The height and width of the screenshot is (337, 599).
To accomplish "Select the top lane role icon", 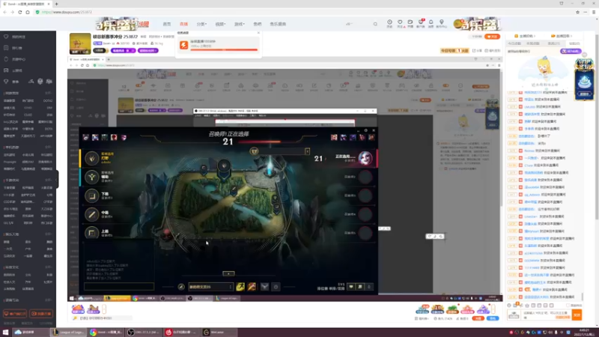I will 91,233.
